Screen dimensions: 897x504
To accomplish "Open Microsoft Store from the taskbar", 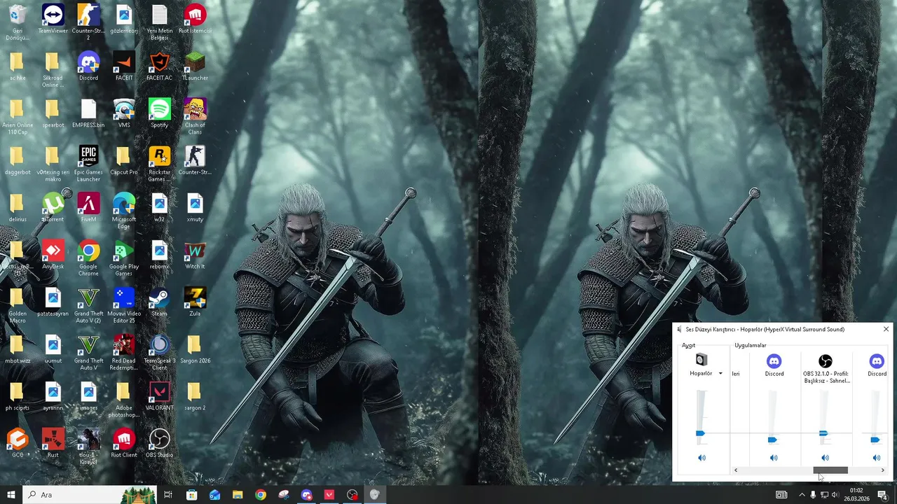I will click(x=192, y=495).
